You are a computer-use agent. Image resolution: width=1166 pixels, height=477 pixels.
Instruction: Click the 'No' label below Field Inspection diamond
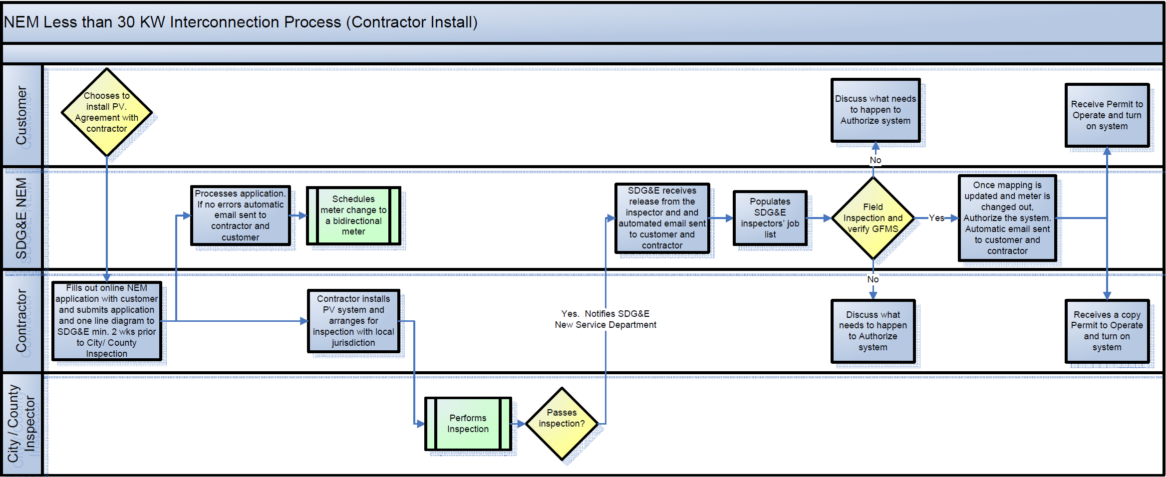point(873,279)
